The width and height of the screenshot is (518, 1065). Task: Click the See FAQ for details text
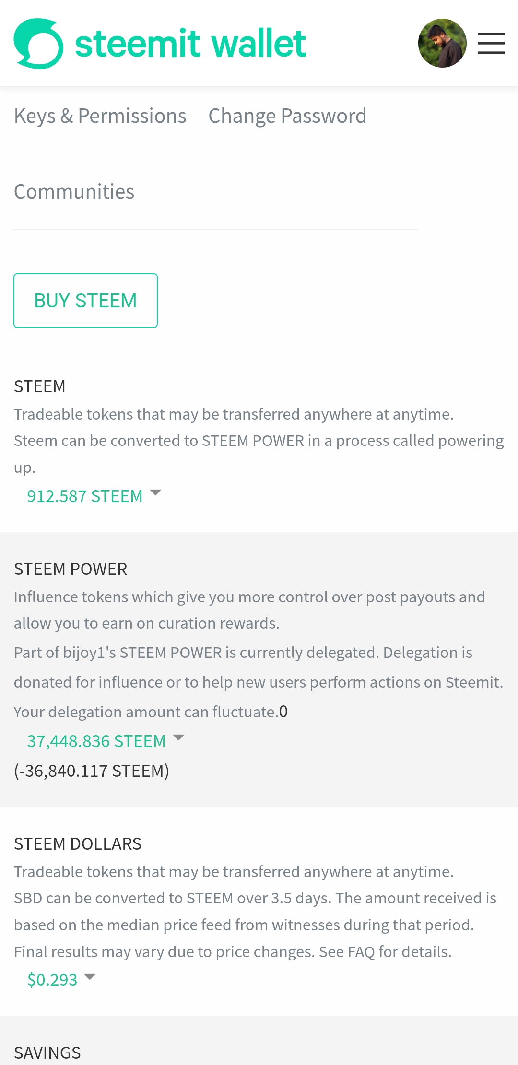click(385, 952)
